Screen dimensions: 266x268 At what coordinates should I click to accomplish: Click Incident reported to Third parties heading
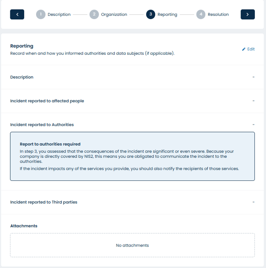point(44,202)
